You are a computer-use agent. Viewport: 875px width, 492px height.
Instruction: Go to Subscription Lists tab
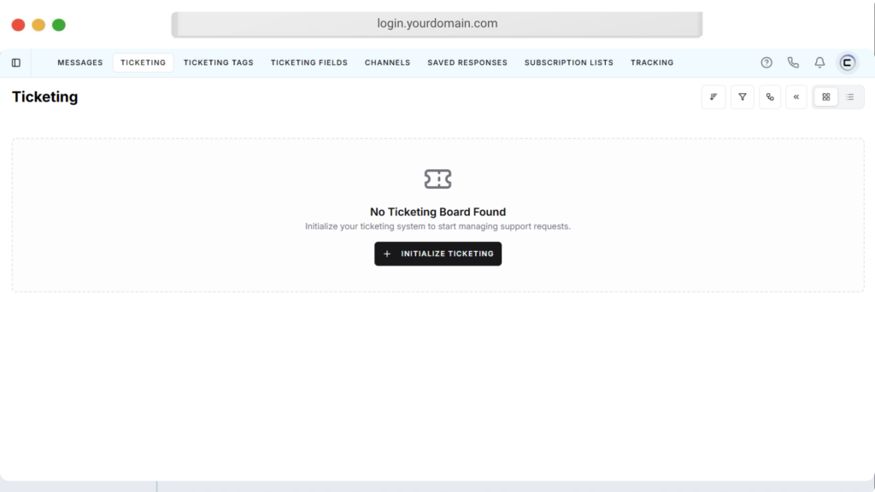568,62
